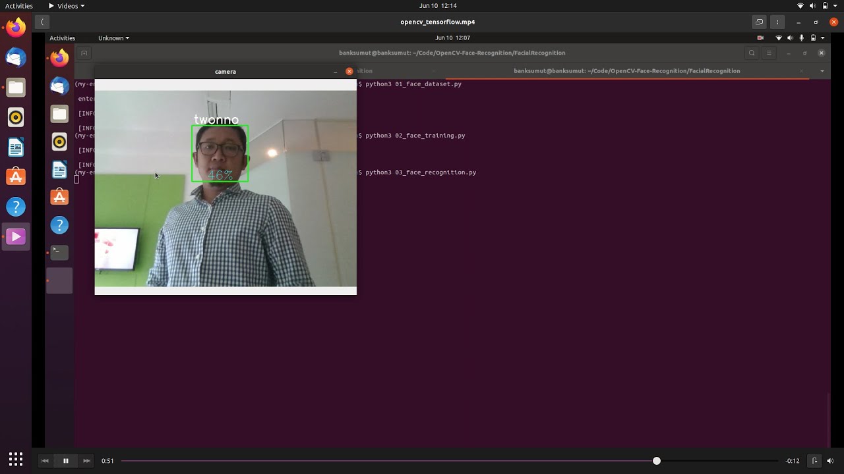Viewport: 844px width, 474px height.
Task: Click the 46% confidence value on the face
Action: [x=220, y=175]
